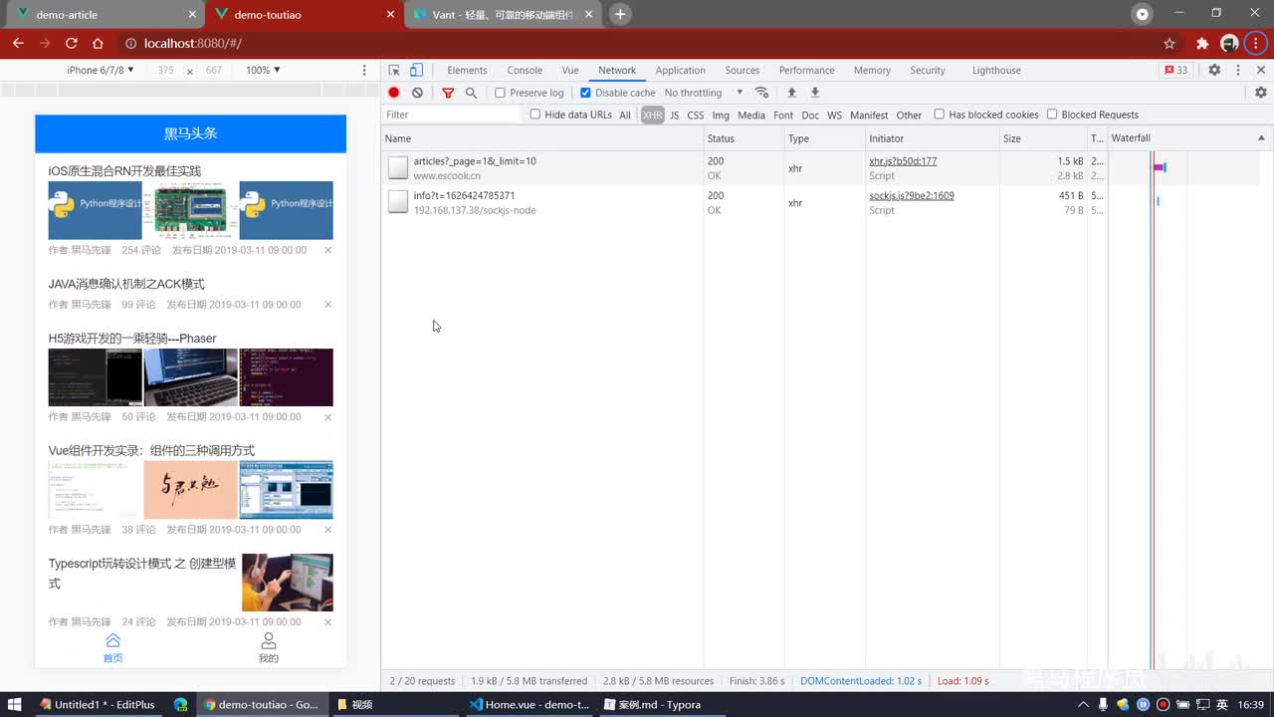
Task: Go to browser home page
Action: pyautogui.click(x=98, y=43)
